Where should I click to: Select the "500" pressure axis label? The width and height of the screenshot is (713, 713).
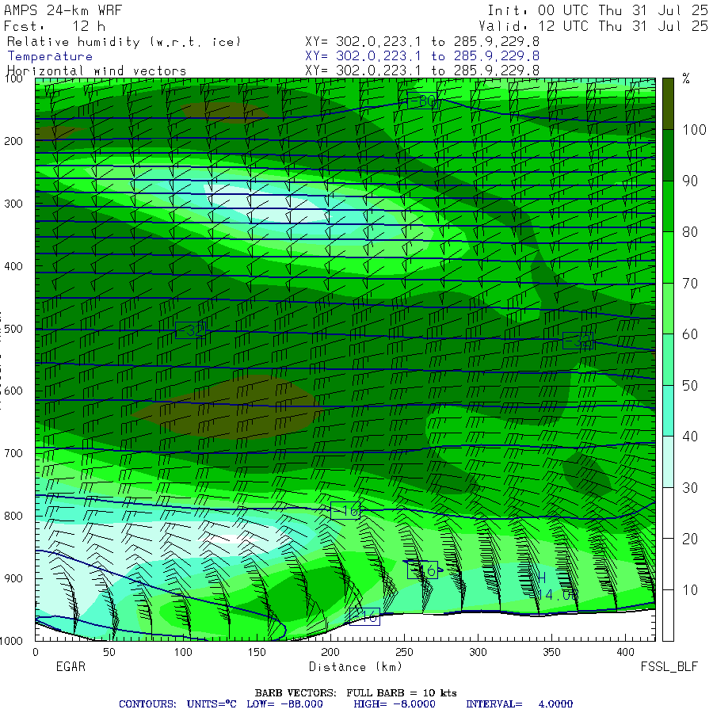13,329
